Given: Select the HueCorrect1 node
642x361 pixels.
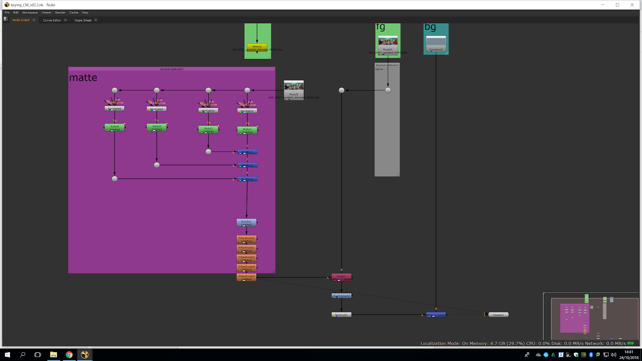Looking at the screenshot, I should point(341,296).
